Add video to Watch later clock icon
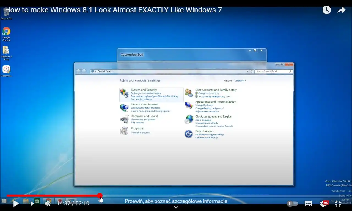The image size is (352, 211). (326, 10)
